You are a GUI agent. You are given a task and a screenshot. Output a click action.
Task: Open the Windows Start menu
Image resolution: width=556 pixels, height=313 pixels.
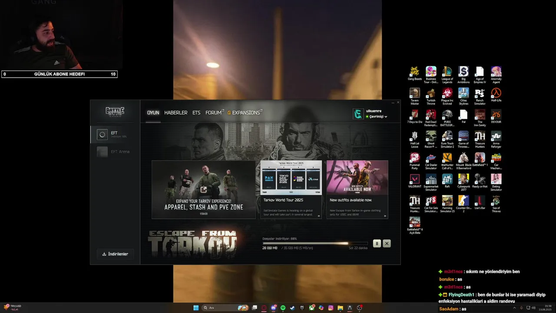click(196, 308)
